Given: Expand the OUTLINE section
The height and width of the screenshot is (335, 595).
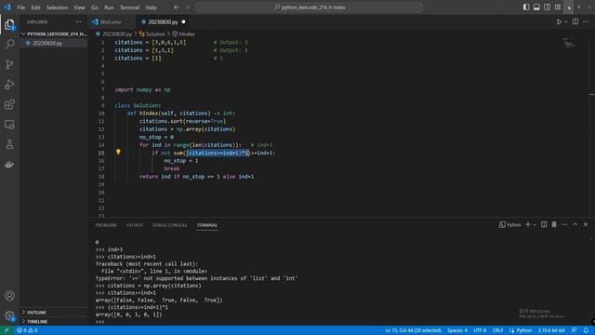Looking at the screenshot, I should click(x=54, y=313).
